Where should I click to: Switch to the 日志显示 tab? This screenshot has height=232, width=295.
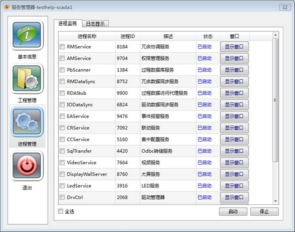click(x=95, y=24)
